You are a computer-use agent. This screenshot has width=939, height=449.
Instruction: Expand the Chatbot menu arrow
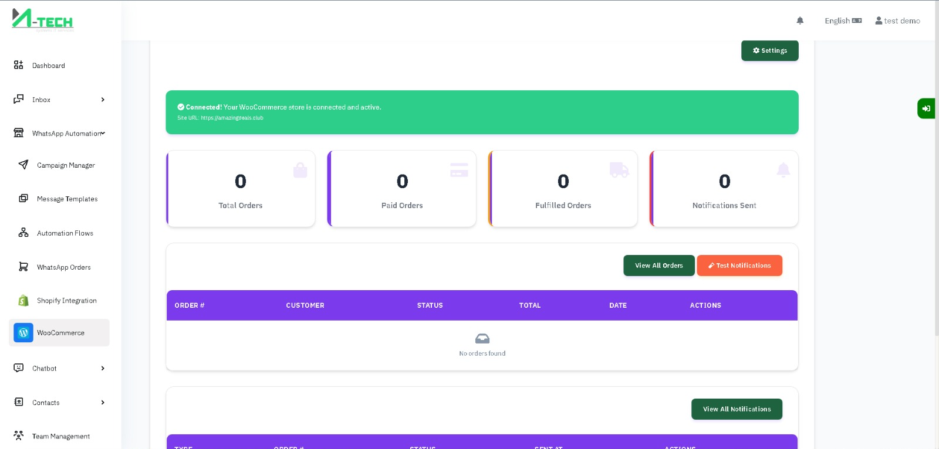[x=103, y=368]
